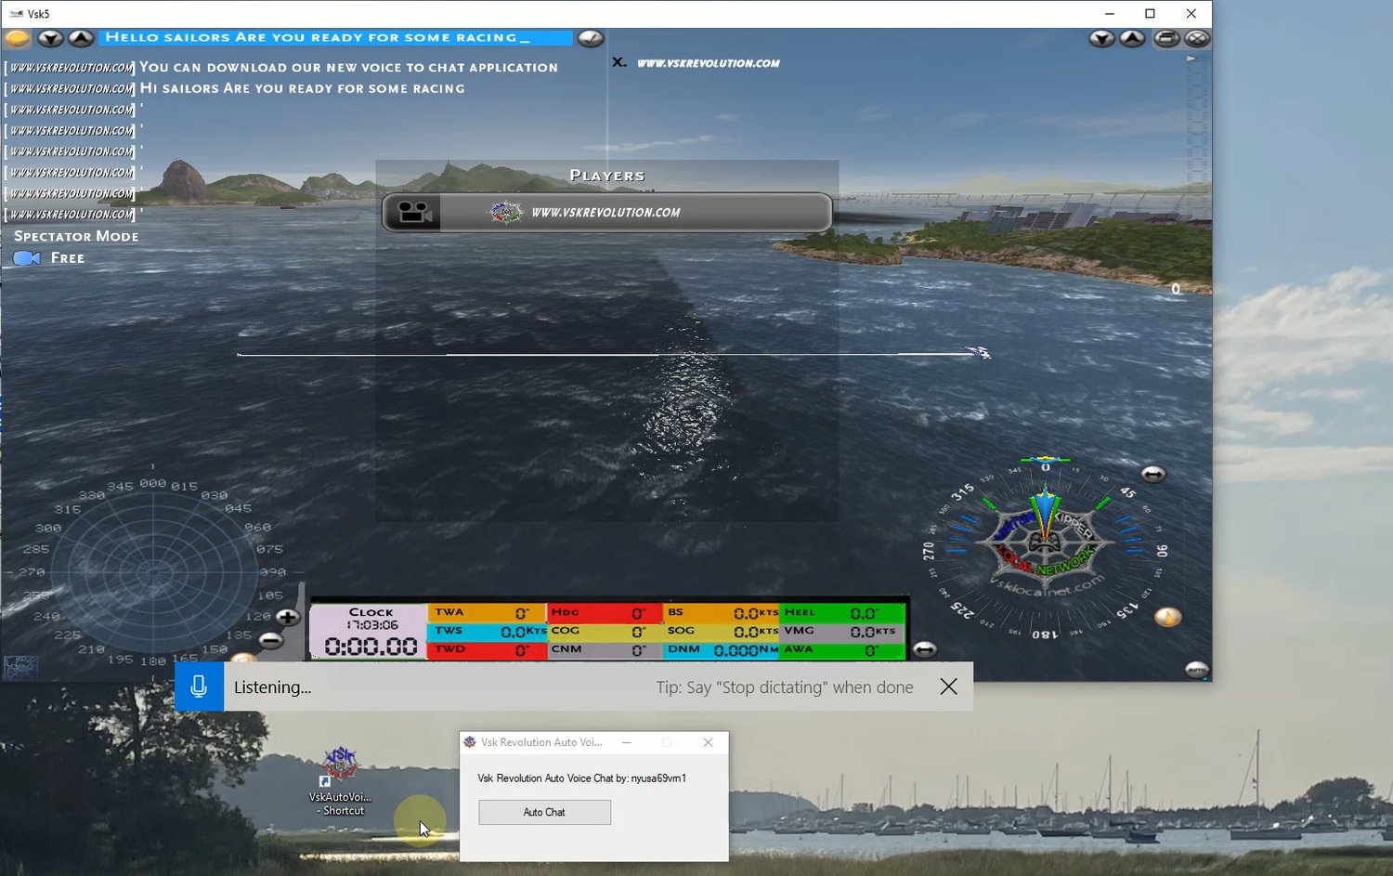Click the BS boat speed readout
This screenshot has height=876, width=1393.
(x=721, y=613)
